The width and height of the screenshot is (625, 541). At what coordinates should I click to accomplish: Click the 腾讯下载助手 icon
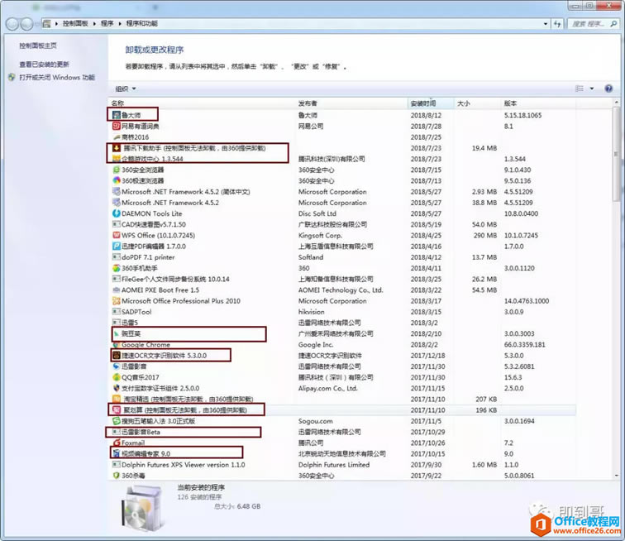point(116,148)
